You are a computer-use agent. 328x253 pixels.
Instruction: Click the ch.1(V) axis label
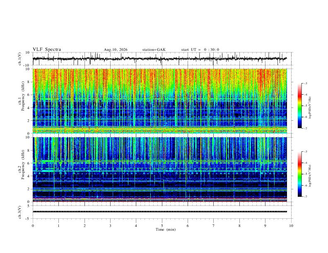pyautogui.click(x=20, y=59)
